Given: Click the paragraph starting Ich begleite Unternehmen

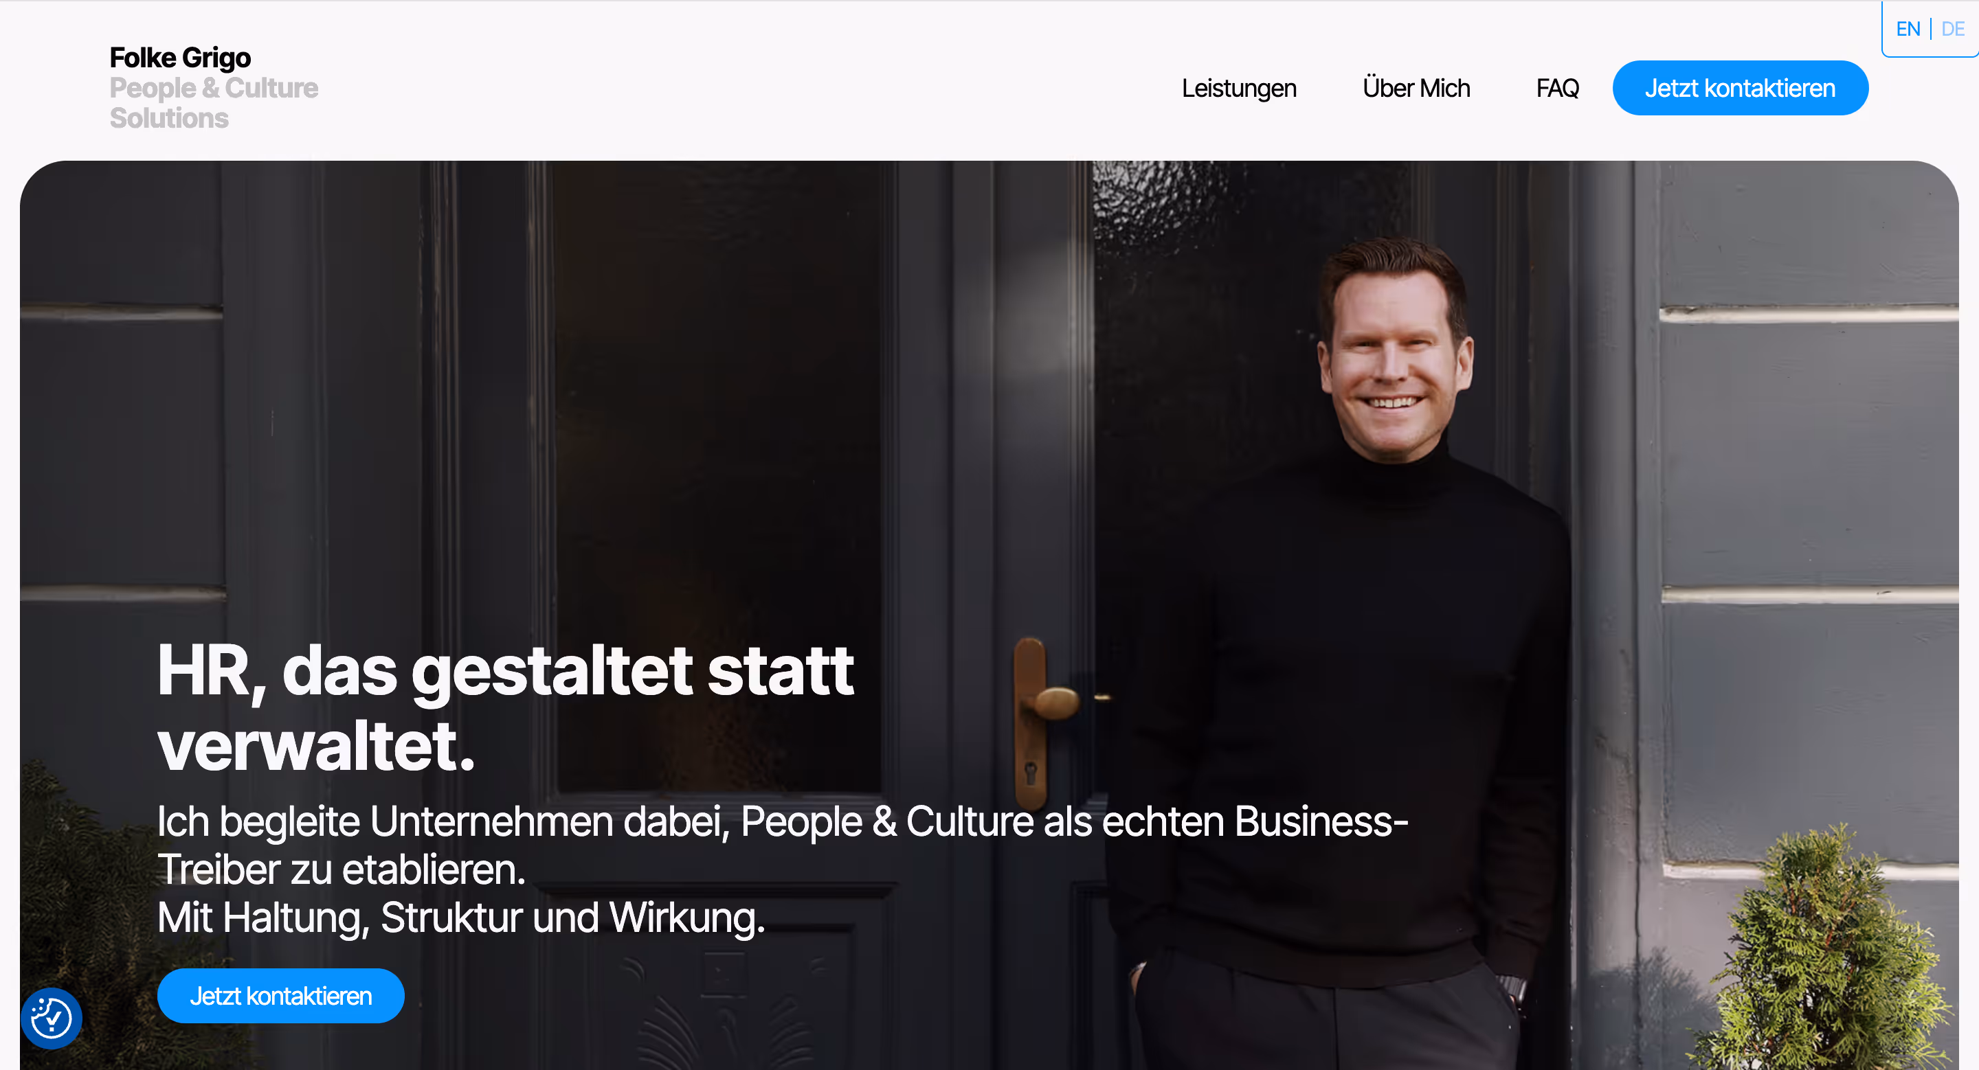Looking at the screenshot, I should point(782,845).
